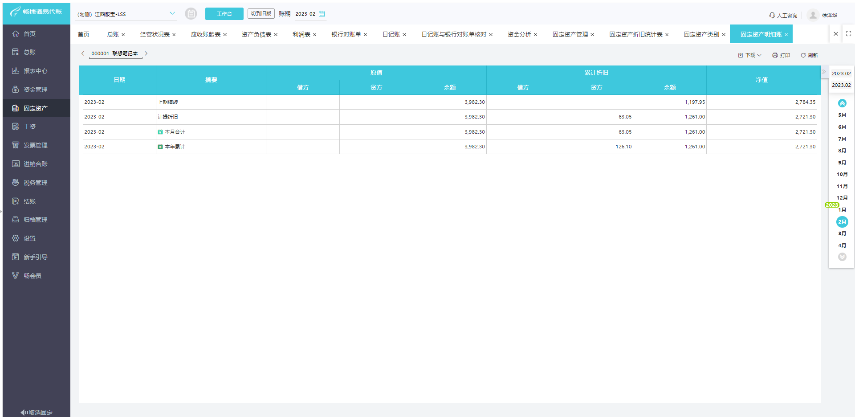Click the 工作台 button
Viewport: 855px width, 417px height.
click(224, 14)
